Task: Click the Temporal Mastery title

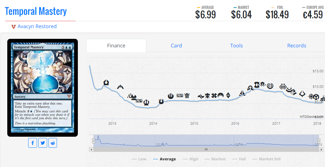Action: [36, 11]
